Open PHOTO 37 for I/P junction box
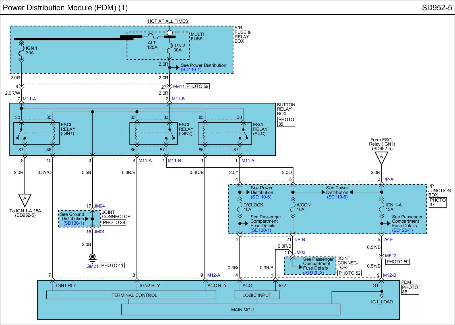Viewport: 455px width, 325px height. coord(437,202)
